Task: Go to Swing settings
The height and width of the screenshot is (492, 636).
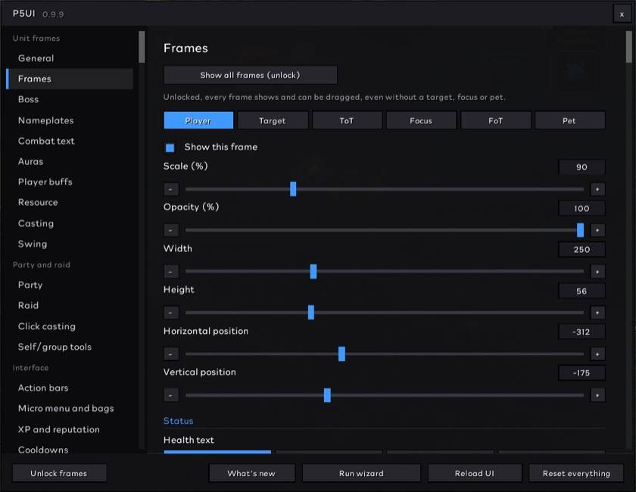Action: click(70, 244)
